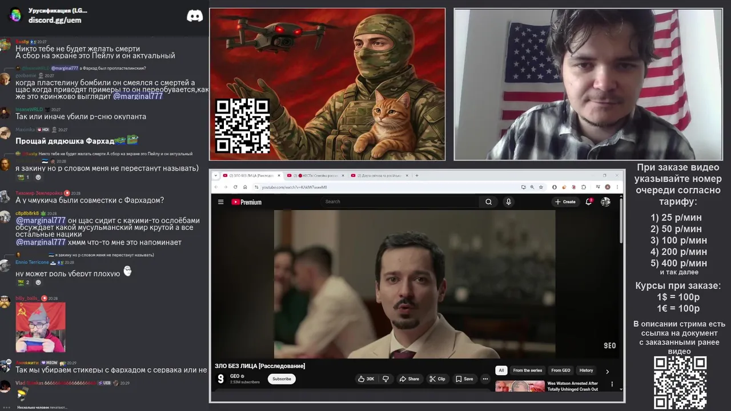Like the video with 30K thumbs-up
Image resolution: width=731 pixels, height=411 pixels.
pyautogui.click(x=366, y=378)
